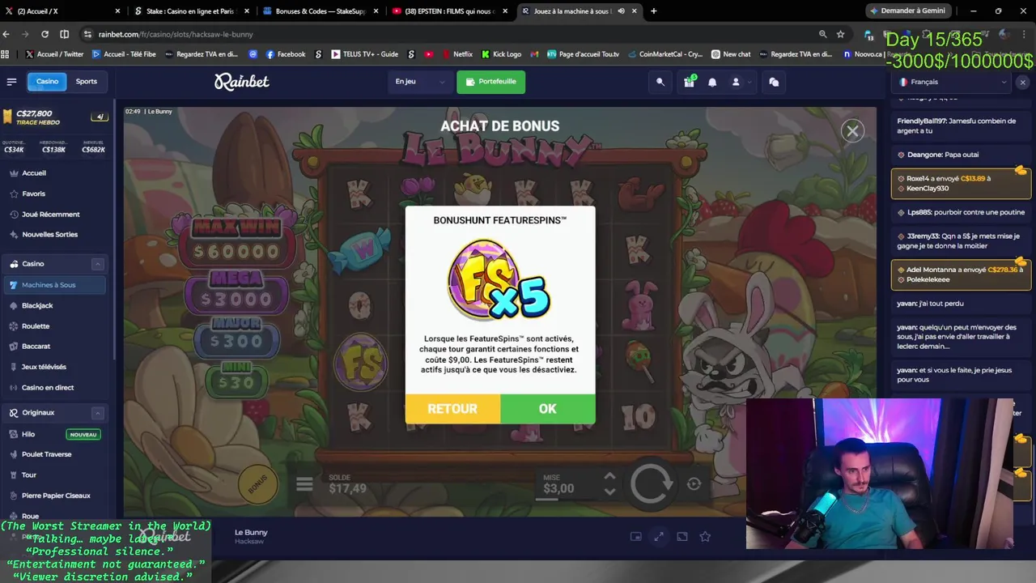
Task: Close the Achat de Bonus dialog
Action: click(852, 130)
